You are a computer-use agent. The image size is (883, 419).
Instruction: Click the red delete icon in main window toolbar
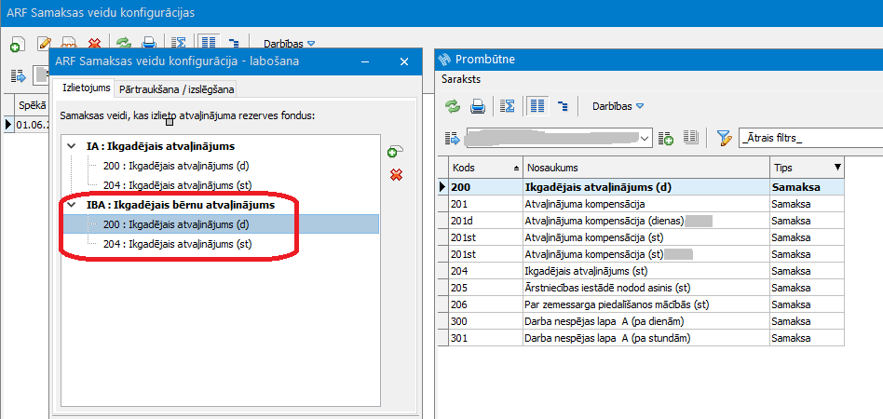[x=94, y=44]
